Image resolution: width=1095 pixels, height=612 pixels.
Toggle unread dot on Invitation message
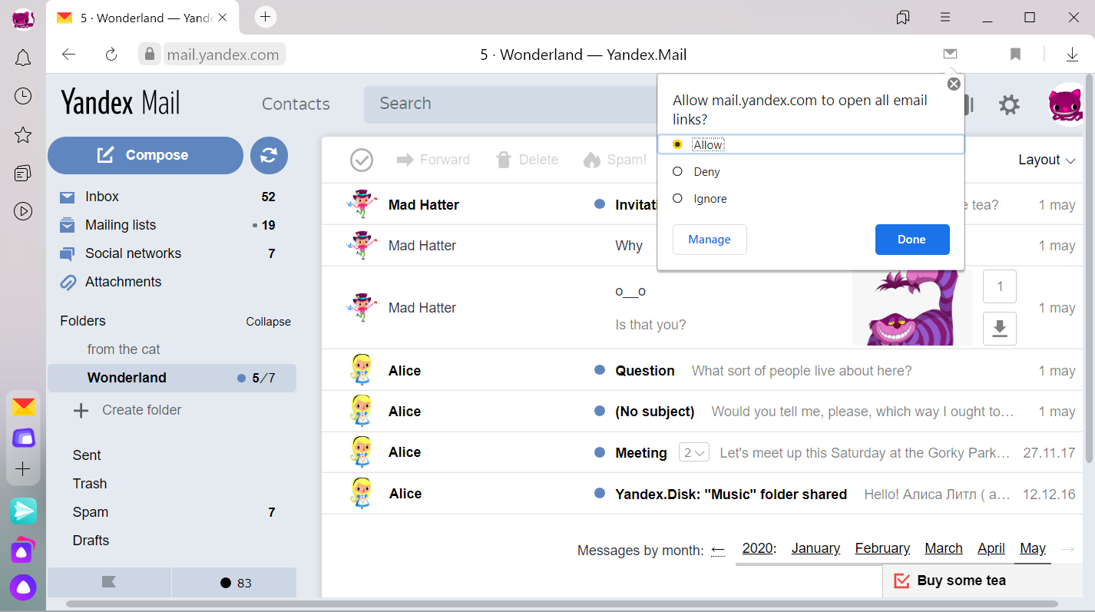point(600,204)
